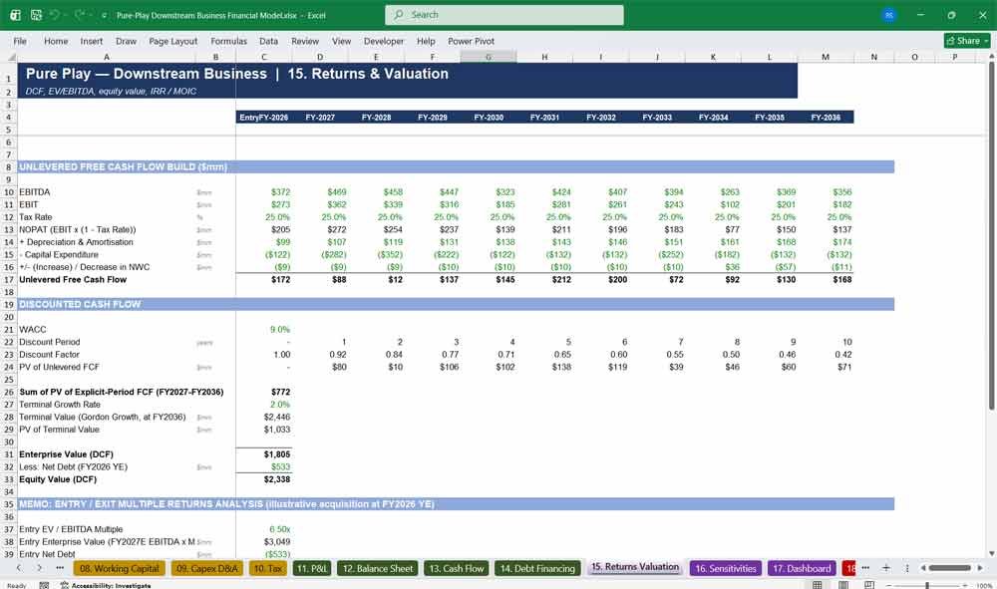Open the Page Layout ribbon tab
Image resolution: width=997 pixels, height=589 pixels.
(x=172, y=41)
